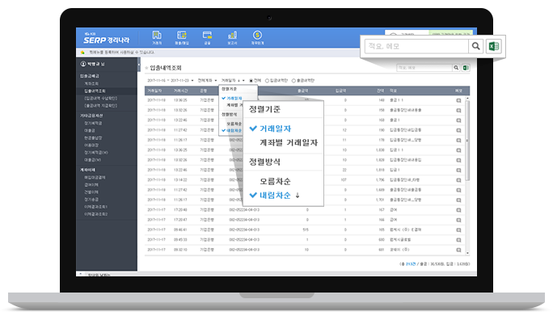
Task: Open the dollar coin 재무회계 icon
Action: click(257, 36)
